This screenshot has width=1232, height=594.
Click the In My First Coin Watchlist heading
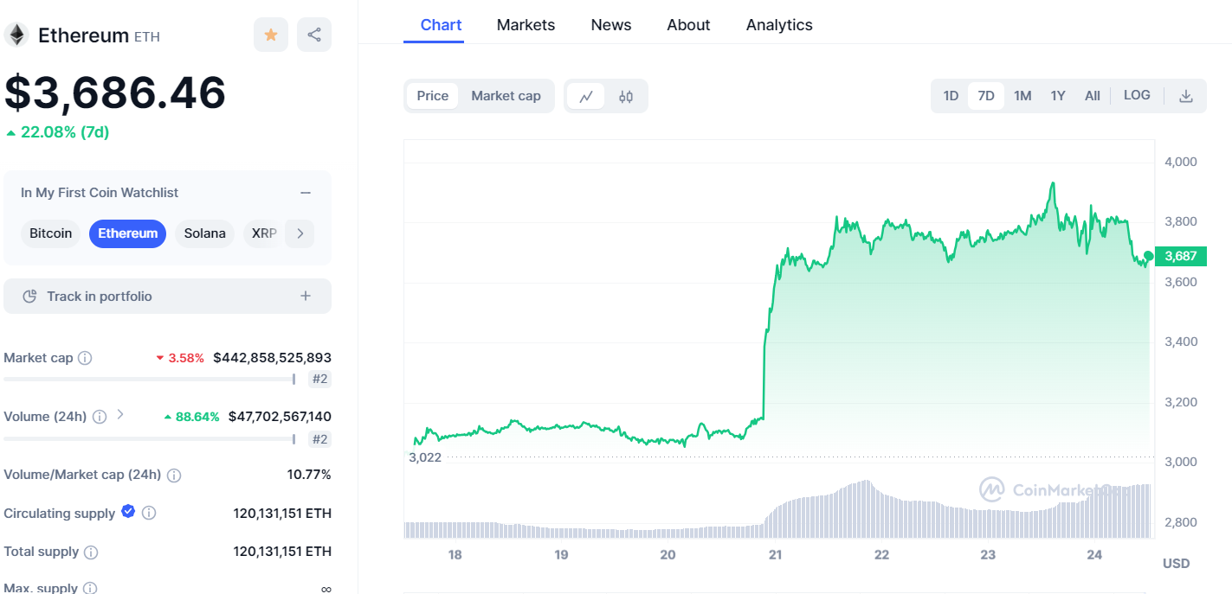tap(100, 193)
